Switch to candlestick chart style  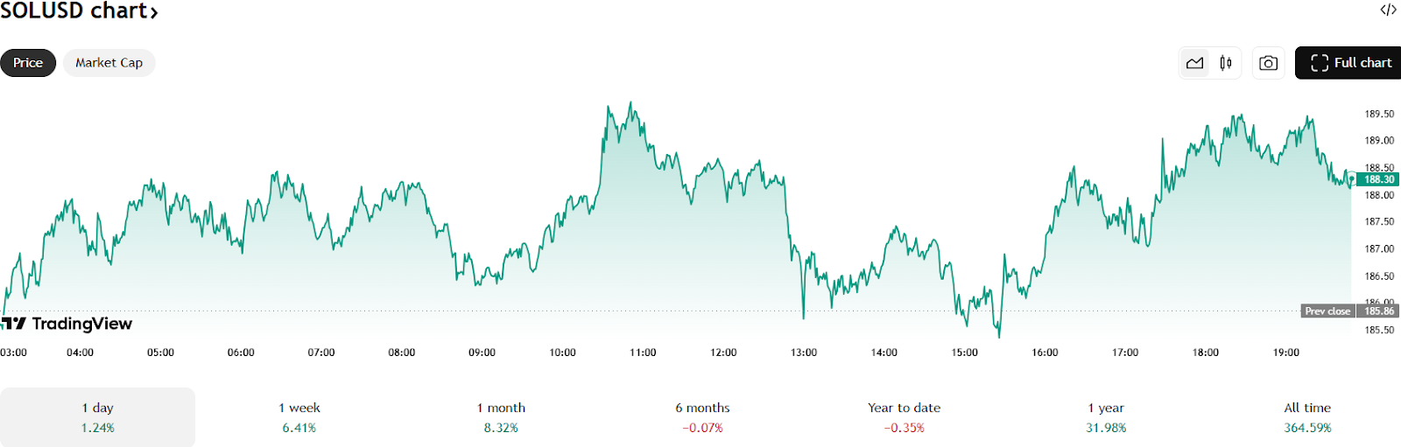(1226, 63)
